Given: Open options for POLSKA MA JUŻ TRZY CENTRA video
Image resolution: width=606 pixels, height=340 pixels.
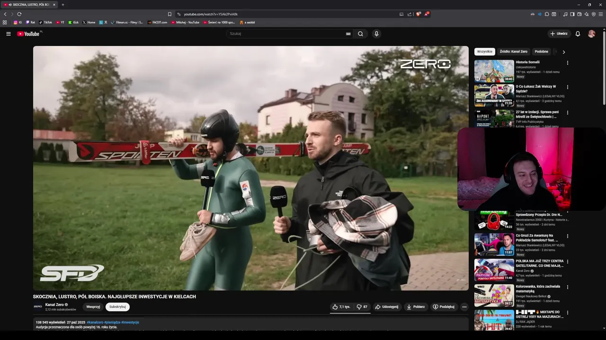Looking at the screenshot, I should pyautogui.click(x=567, y=262).
